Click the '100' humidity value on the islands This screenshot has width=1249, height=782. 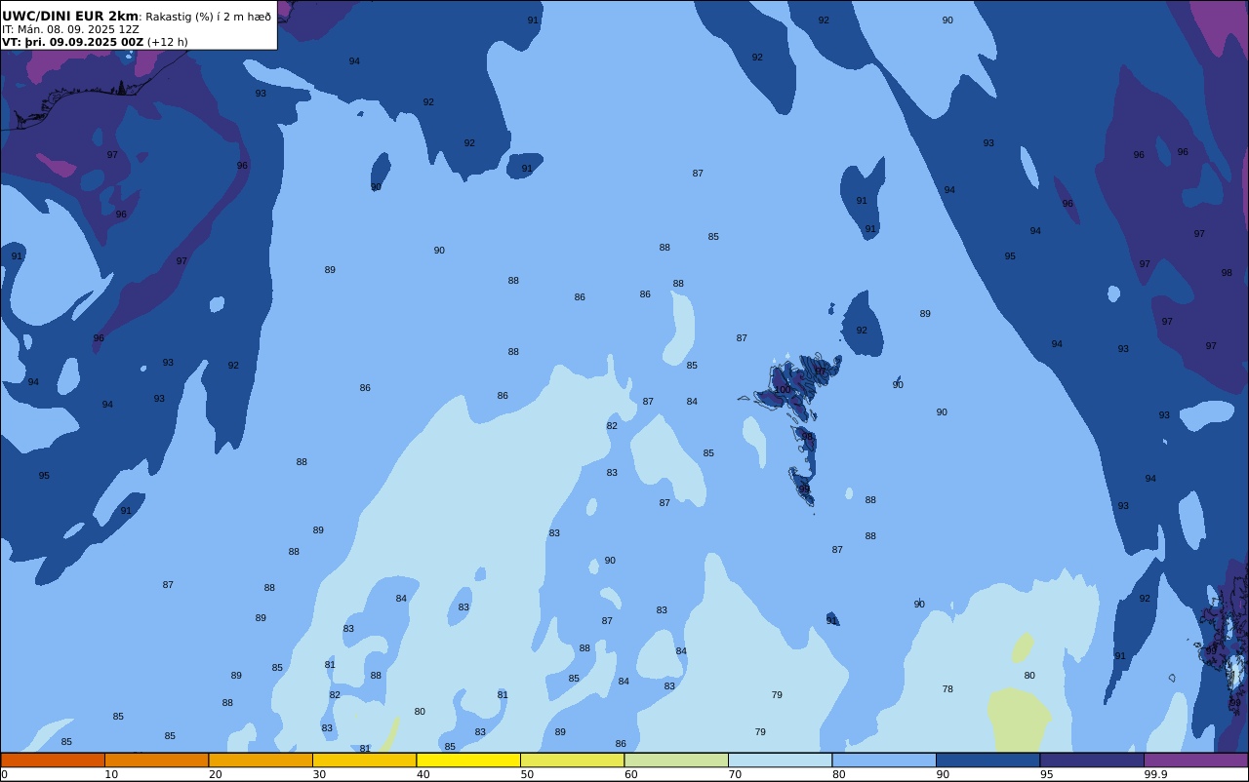(x=783, y=390)
